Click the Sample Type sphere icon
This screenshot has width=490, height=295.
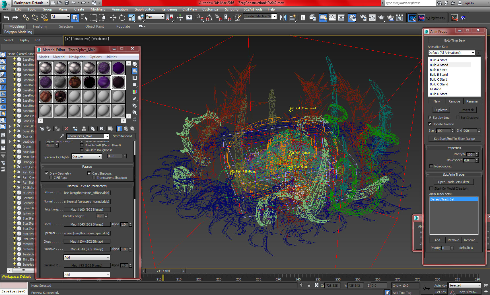point(135,64)
